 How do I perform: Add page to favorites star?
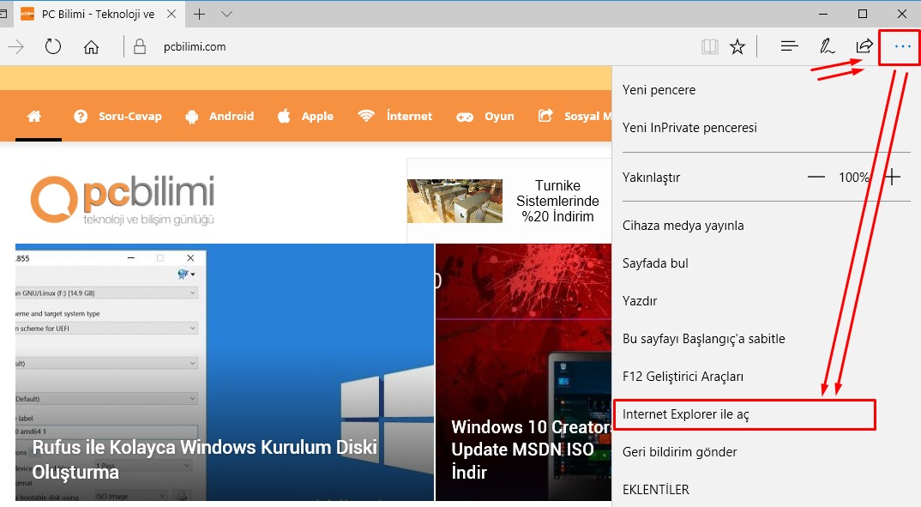point(737,46)
